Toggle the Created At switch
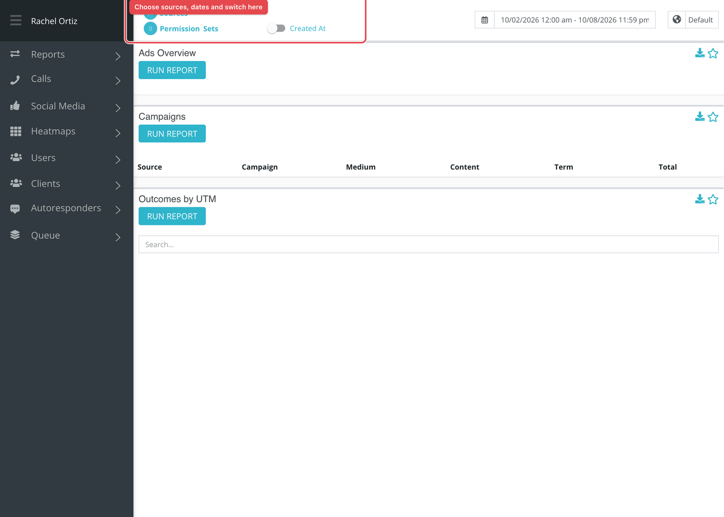The width and height of the screenshot is (724, 517). (276, 28)
